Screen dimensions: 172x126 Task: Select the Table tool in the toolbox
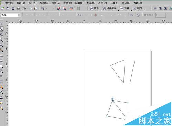click(1, 82)
